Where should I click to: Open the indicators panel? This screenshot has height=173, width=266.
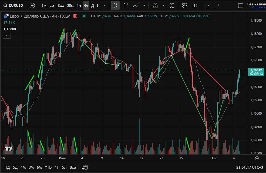155,5
